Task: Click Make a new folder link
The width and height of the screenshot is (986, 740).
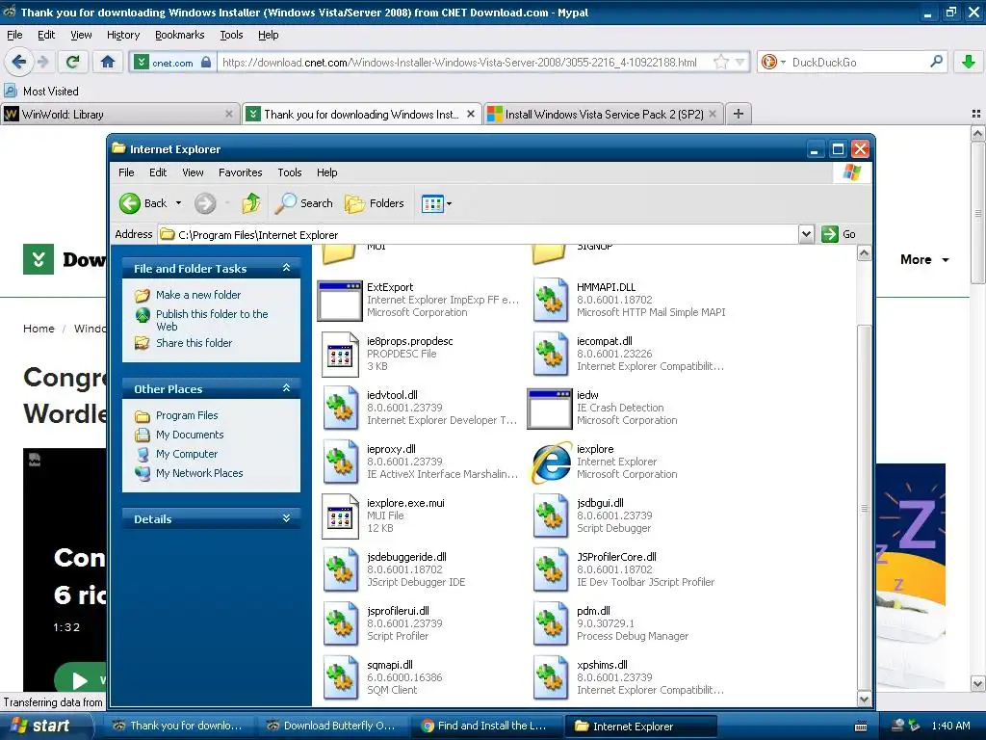Action: click(198, 295)
